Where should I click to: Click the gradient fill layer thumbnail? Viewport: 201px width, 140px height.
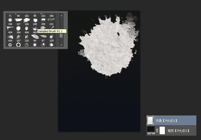[x=151, y=130]
